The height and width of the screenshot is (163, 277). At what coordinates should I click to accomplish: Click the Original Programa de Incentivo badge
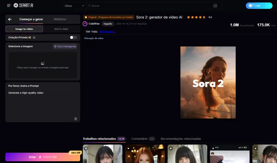[109, 17]
